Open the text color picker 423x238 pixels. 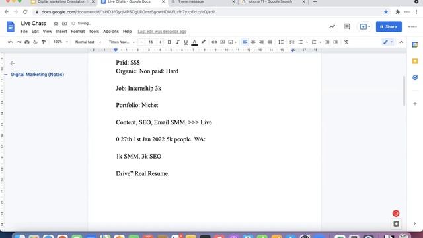point(194,42)
